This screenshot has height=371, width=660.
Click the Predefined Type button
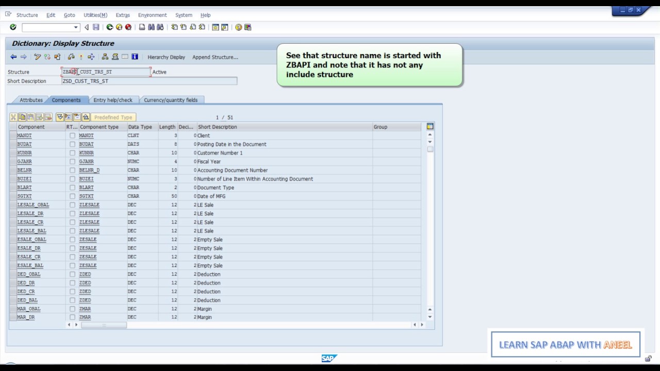tap(113, 117)
